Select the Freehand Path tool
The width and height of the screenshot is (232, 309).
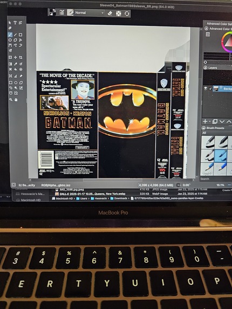click(x=15, y=45)
